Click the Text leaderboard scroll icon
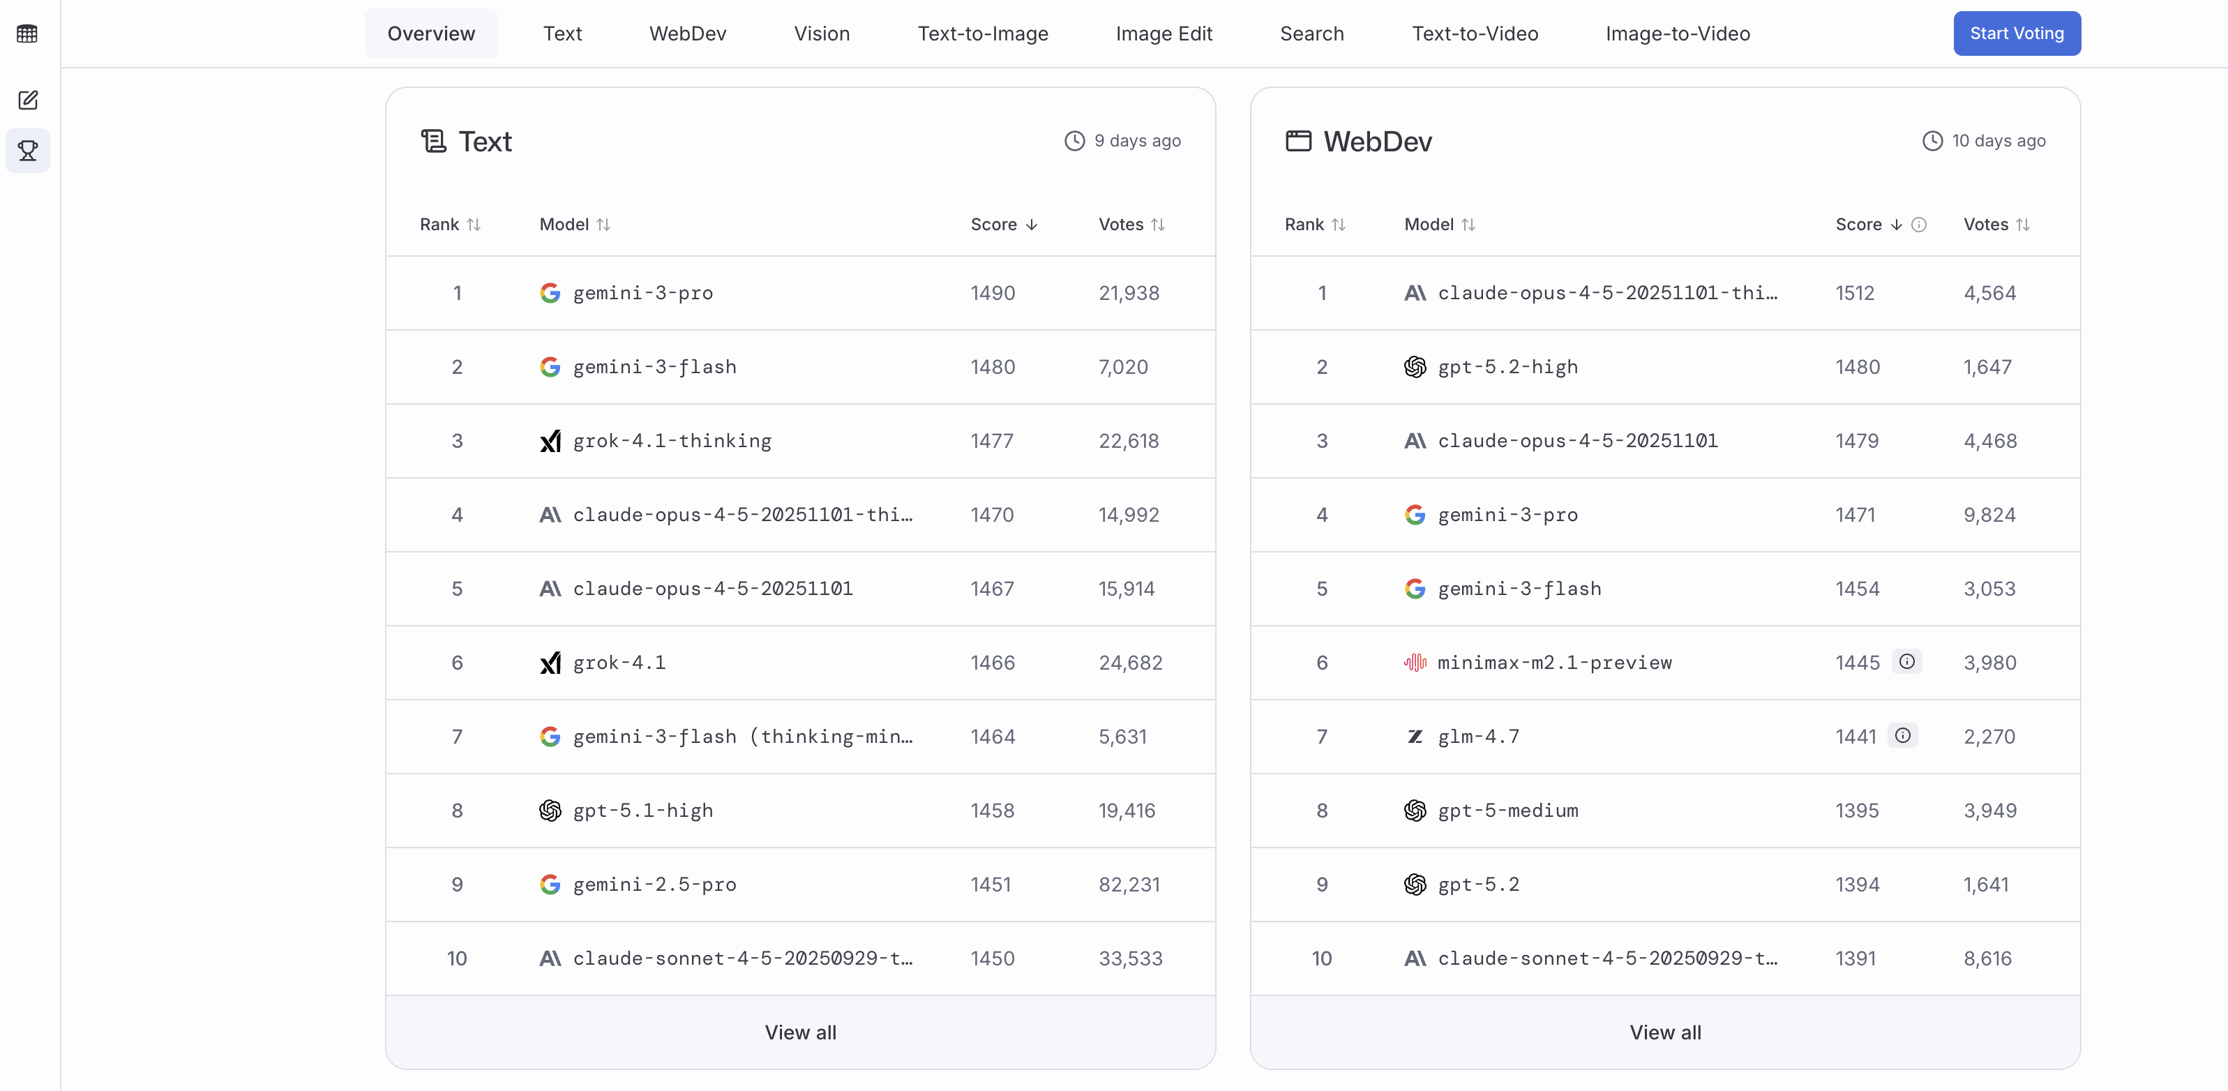 pos(433,141)
